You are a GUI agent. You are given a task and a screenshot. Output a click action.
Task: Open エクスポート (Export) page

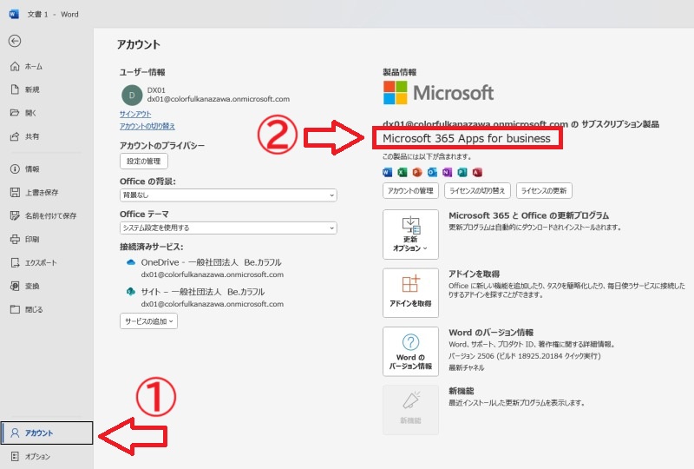click(41, 262)
